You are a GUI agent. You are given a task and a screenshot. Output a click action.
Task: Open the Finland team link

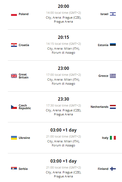pyautogui.click(x=103, y=169)
